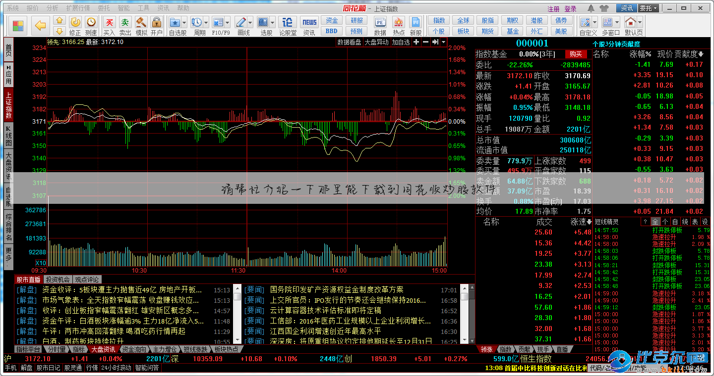Image resolution: width=714 pixels, height=376 pixels.
Task: Open 设 settings in 短线精灵
Action: [x=705, y=222]
